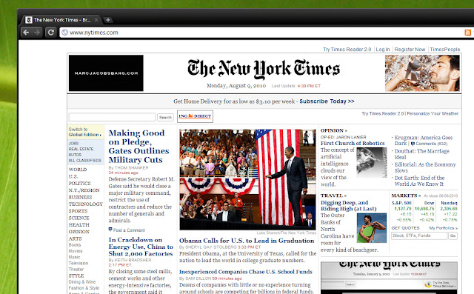Image resolution: width=474 pixels, height=294 pixels.
Task: Open Gates Outlines Military Cuts headline
Action: click(139, 146)
